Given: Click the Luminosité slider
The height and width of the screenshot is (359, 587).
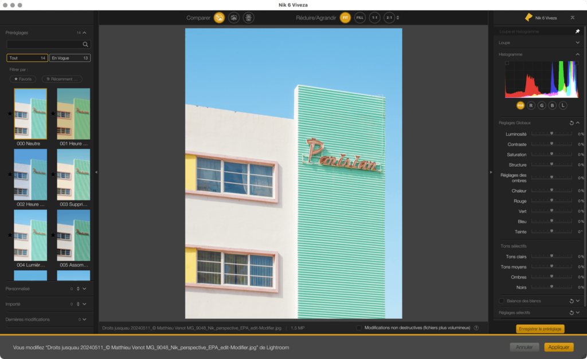Looking at the screenshot, I should (x=551, y=134).
